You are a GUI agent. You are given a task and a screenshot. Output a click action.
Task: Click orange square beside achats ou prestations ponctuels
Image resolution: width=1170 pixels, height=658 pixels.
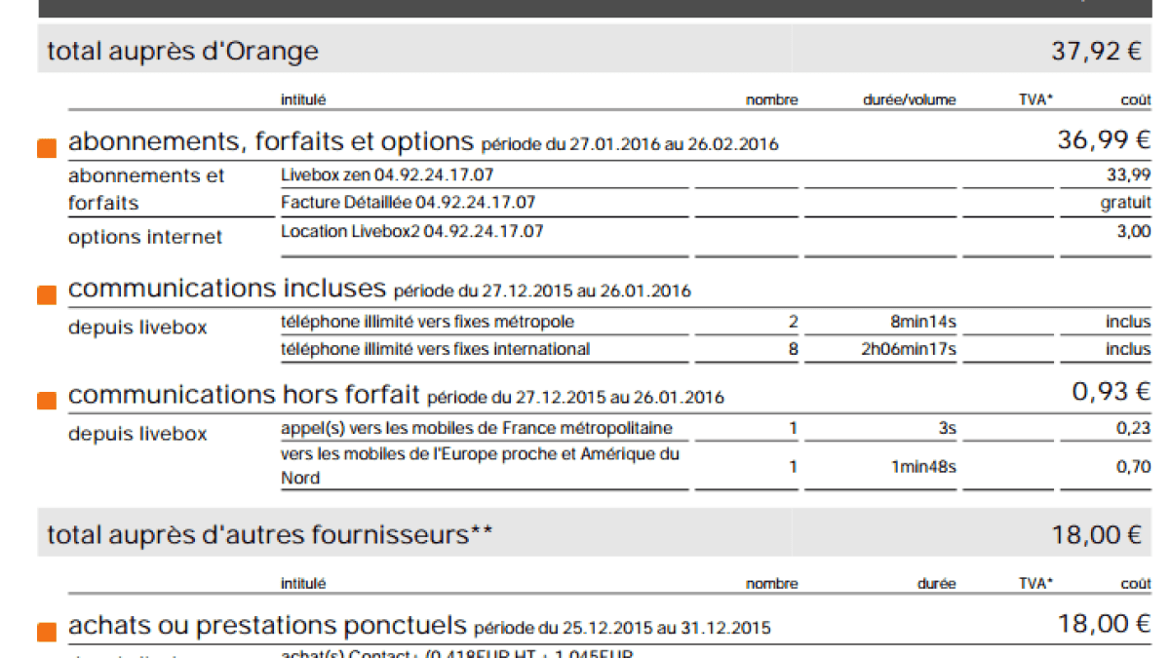[46, 633]
